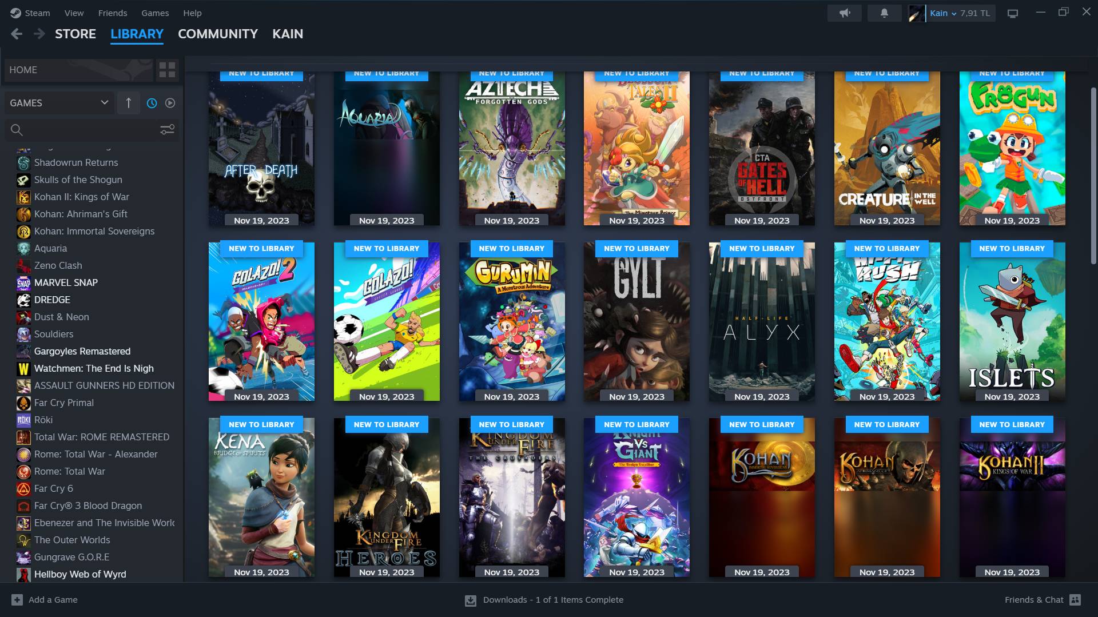Image resolution: width=1098 pixels, height=617 pixels.
Task: Open the announcements megaphone icon
Action: coord(845,13)
